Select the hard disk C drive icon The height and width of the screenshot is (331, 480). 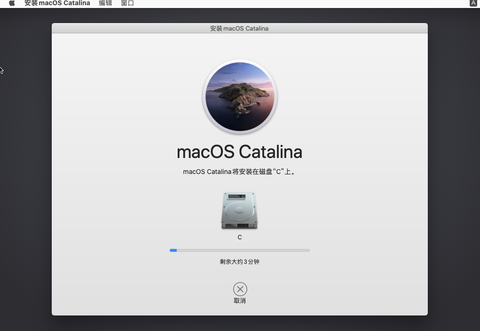click(x=239, y=211)
